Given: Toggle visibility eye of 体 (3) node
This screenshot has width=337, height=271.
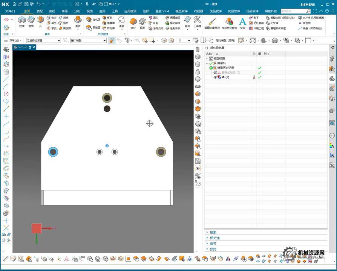Looking at the screenshot, I should 215,77.
